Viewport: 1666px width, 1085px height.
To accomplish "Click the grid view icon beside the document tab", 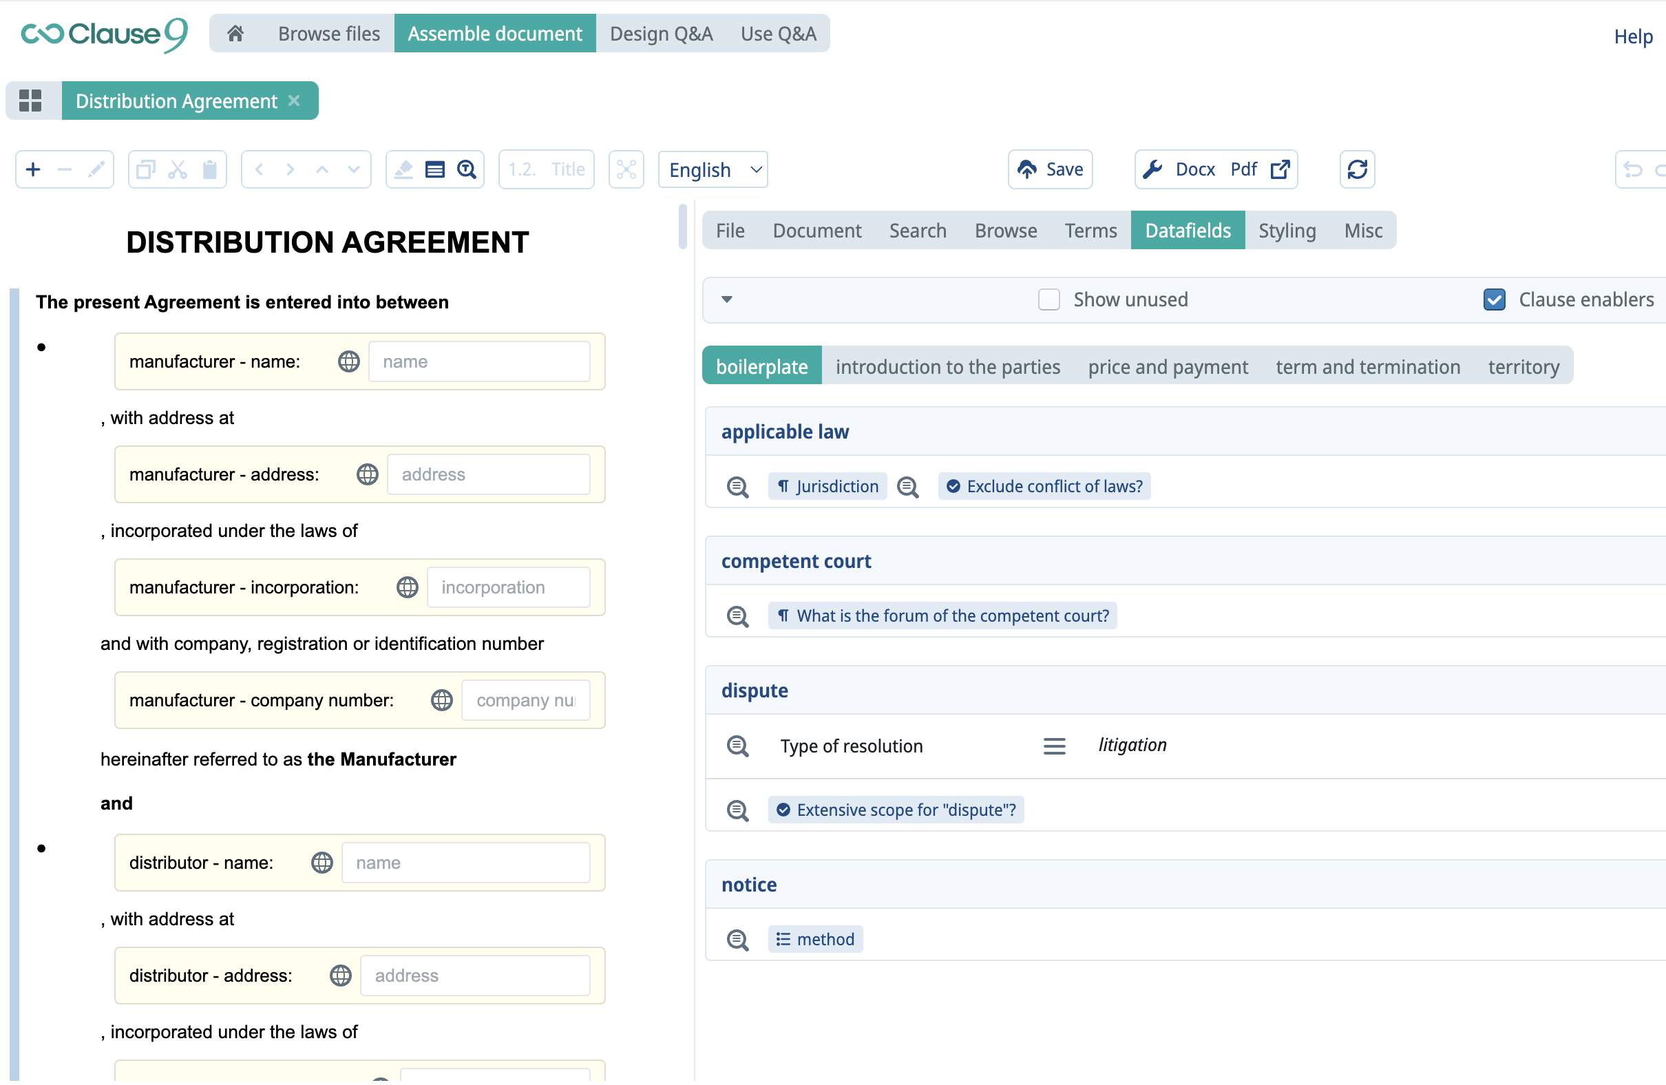I will click(x=30, y=101).
